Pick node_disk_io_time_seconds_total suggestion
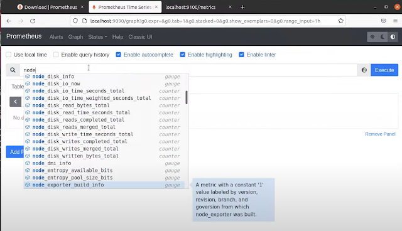Image resolution: width=402 pixels, height=231 pixels. pyautogui.click(x=104, y=91)
